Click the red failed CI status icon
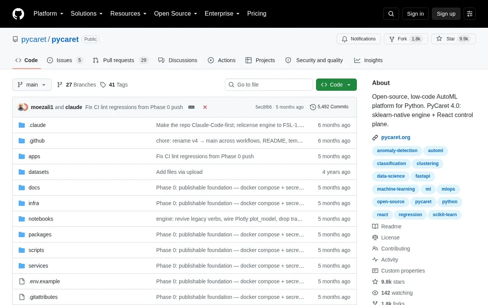 [205, 107]
